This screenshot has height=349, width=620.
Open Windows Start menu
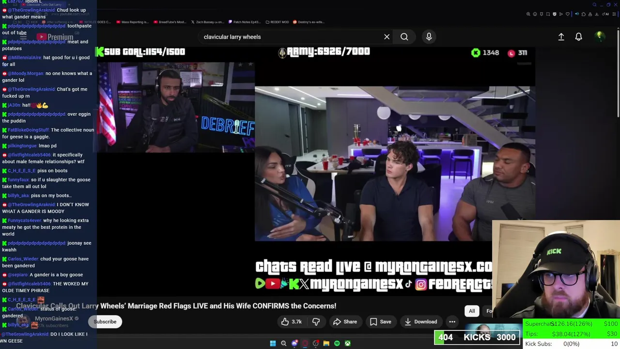273,344
